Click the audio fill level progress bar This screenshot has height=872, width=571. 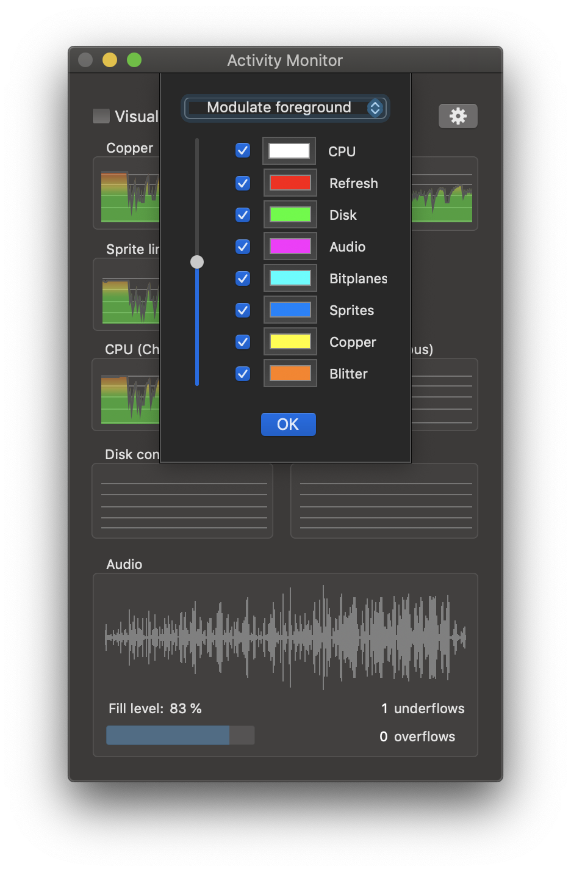(180, 735)
